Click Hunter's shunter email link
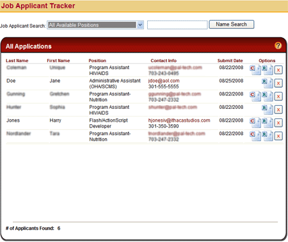 click(x=173, y=107)
